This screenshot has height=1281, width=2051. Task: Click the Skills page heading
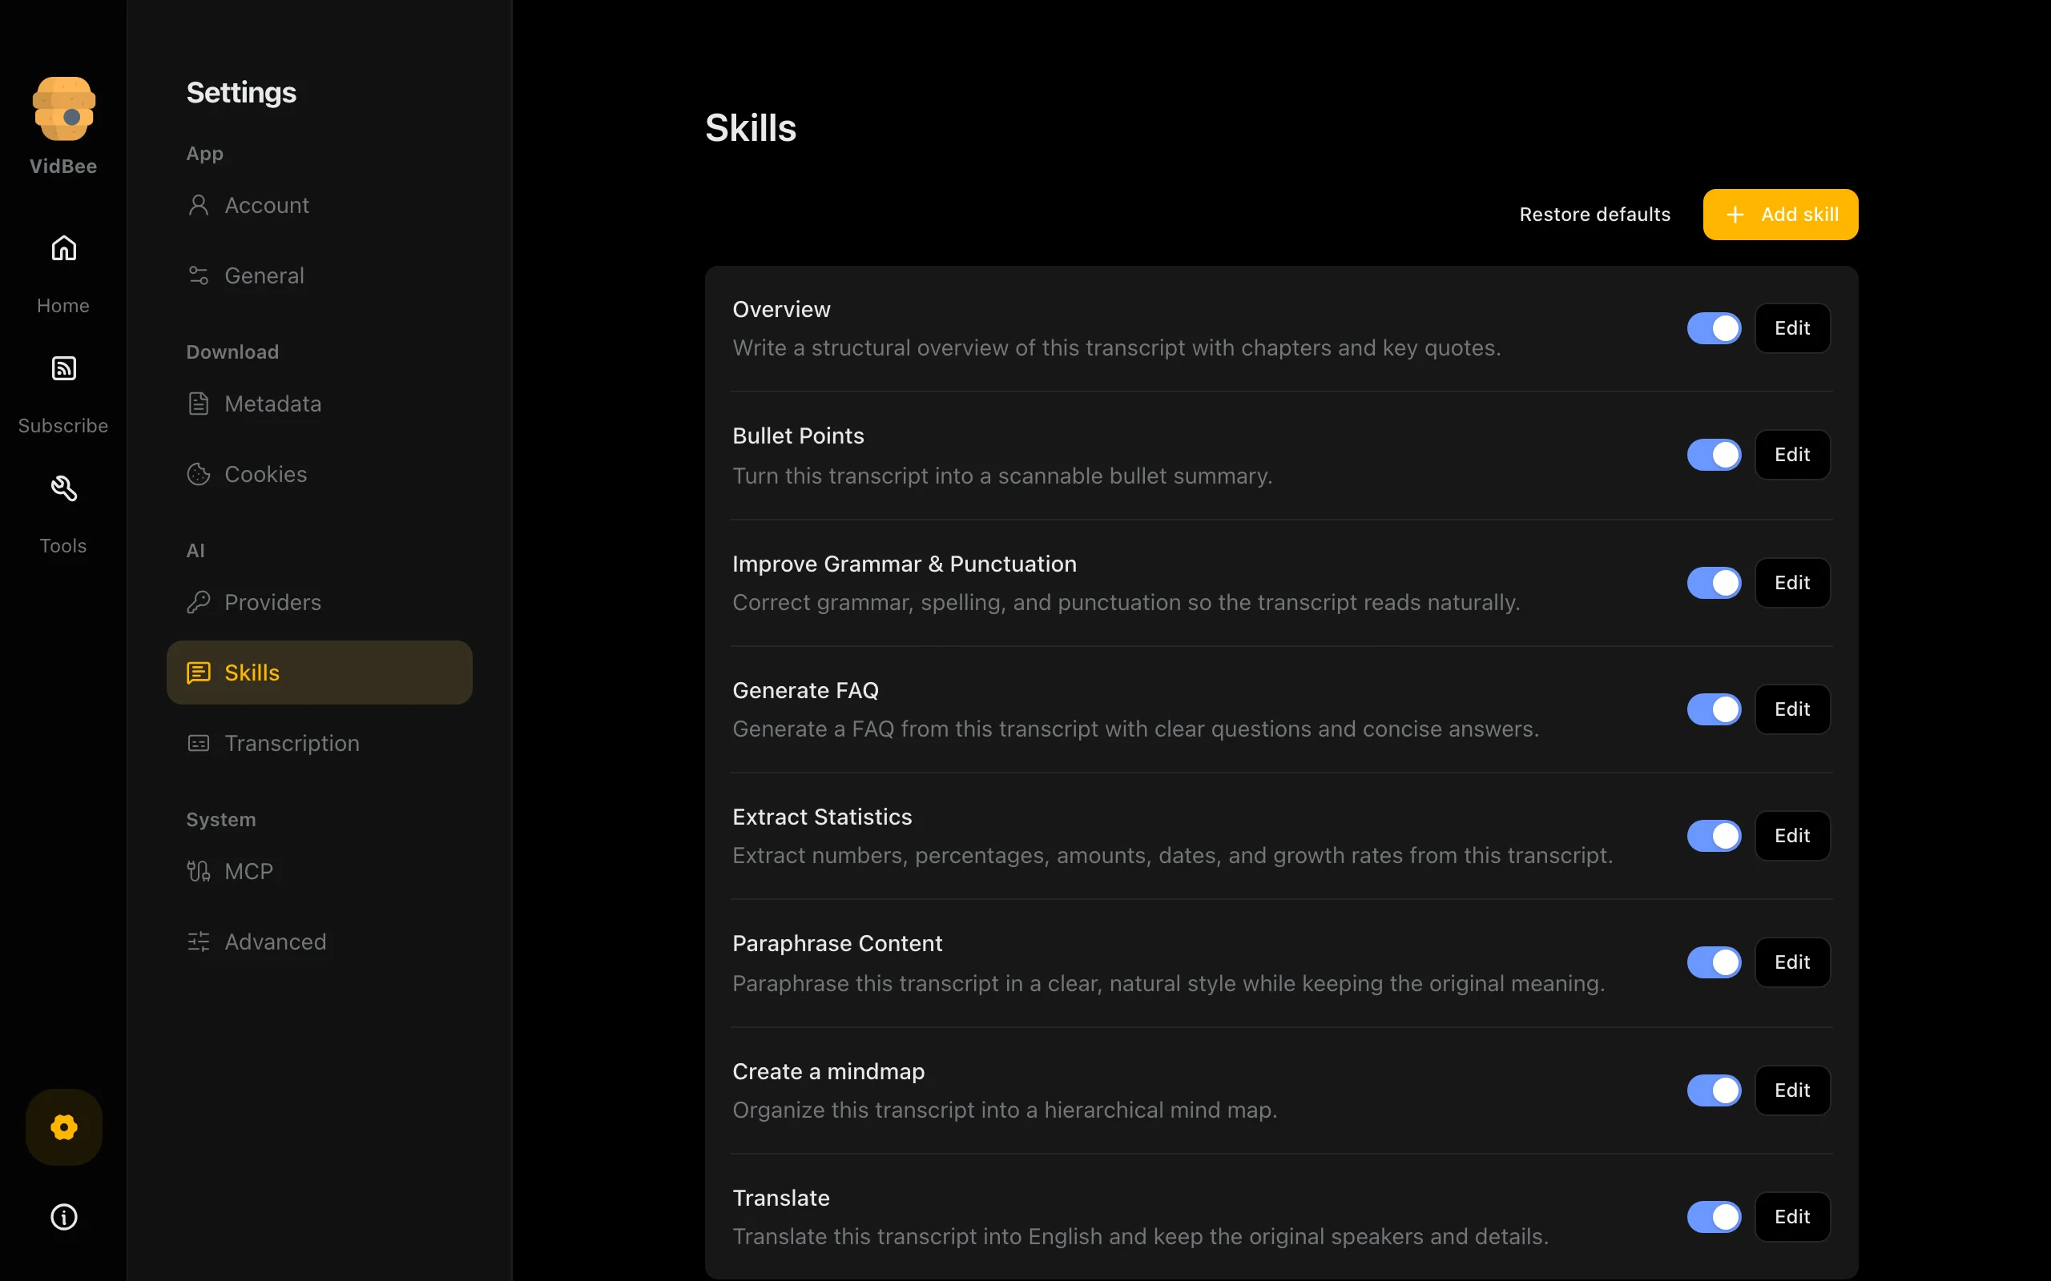pos(751,128)
